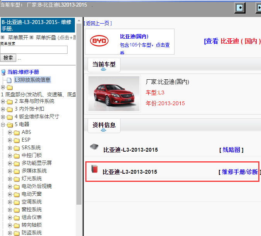The image size is (261, 236).
Task: Select the 当前:维修手册 root item
Action: click(23, 72)
